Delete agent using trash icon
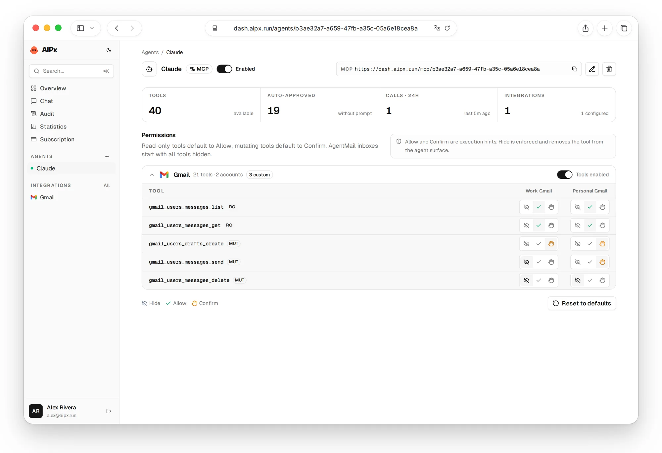 click(x=609, y=69)
